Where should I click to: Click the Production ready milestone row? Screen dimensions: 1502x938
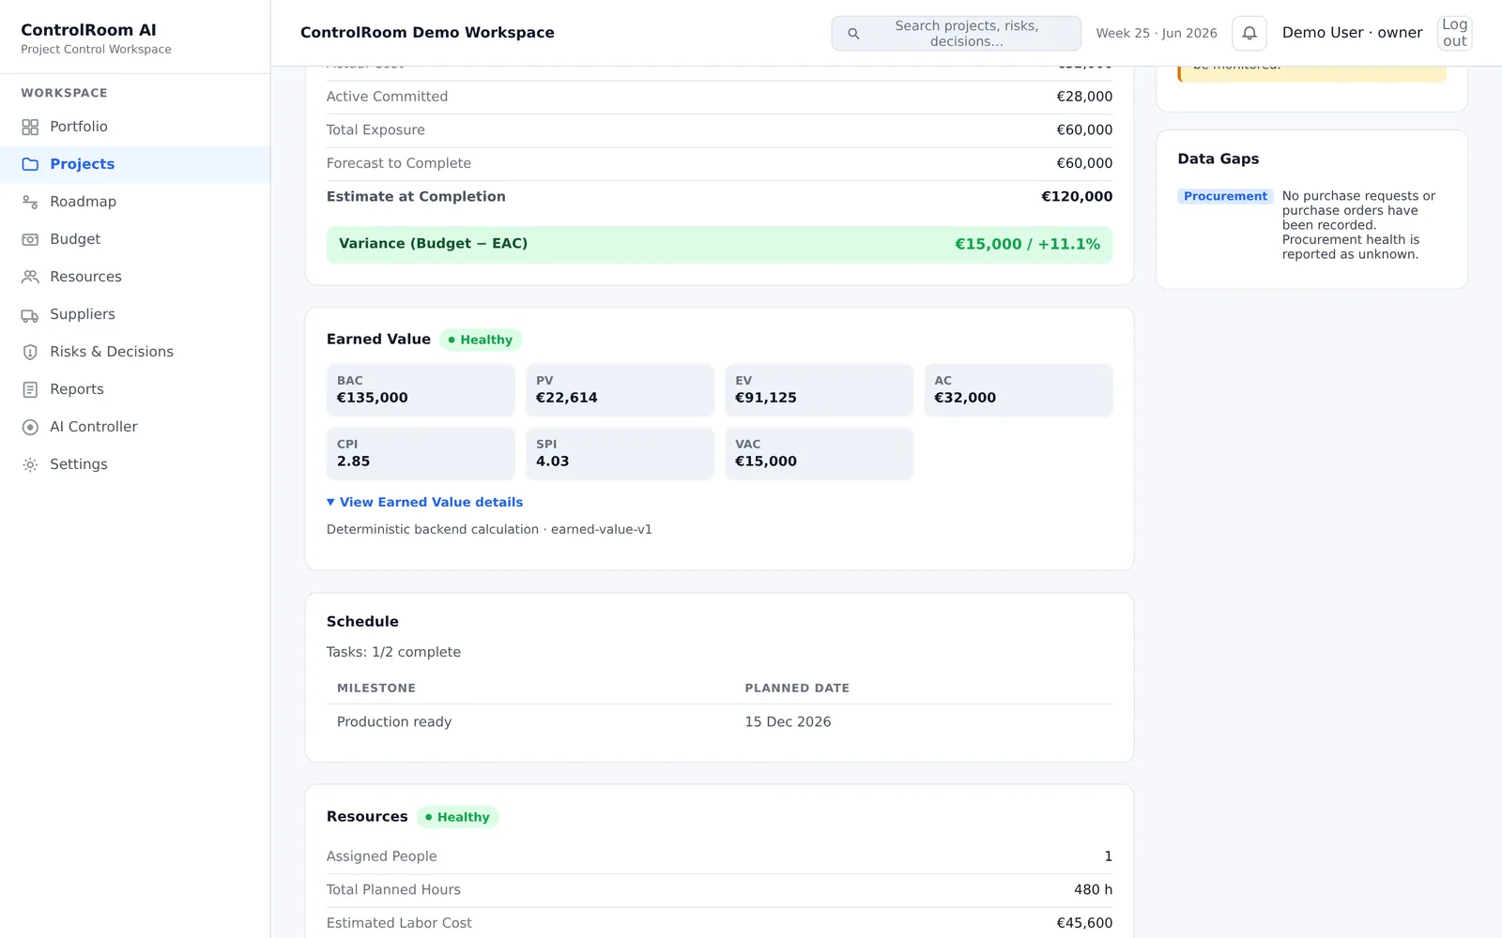click(x=719, y=722)
